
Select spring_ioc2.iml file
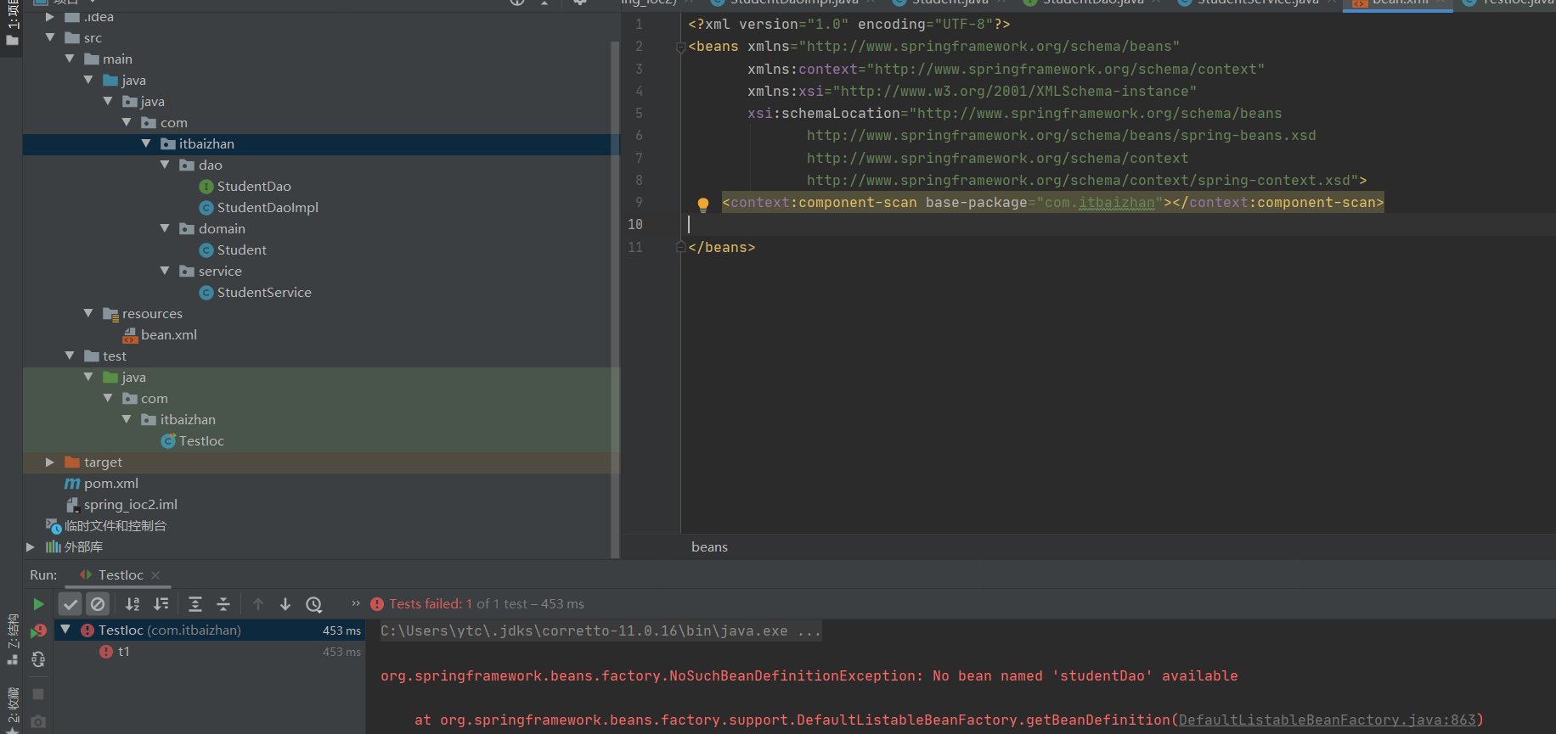pos(131,505)
